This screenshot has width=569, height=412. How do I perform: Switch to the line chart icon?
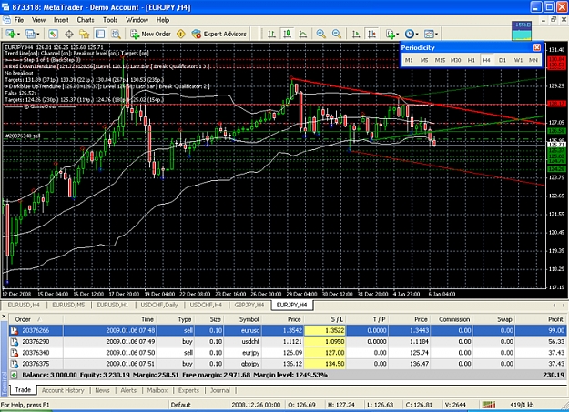tap(302, 34)
